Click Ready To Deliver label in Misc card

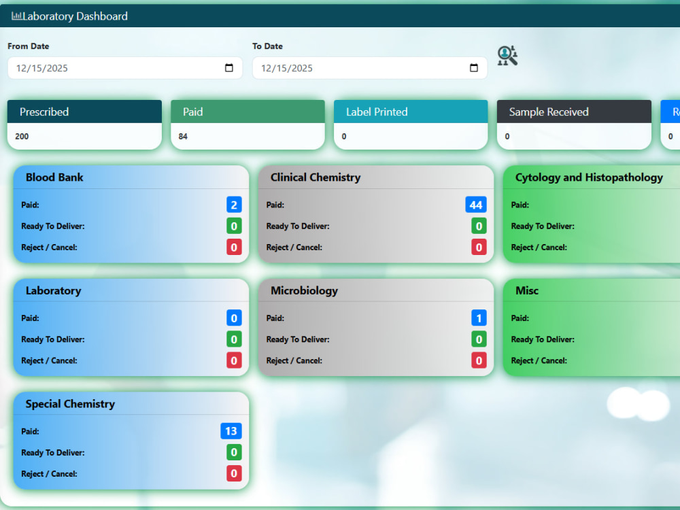point(543,339)
